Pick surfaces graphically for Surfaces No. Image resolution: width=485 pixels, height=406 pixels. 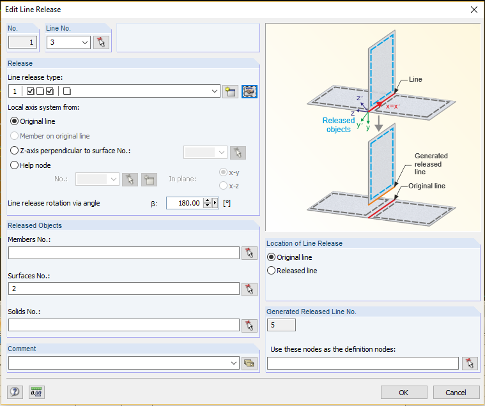(249, 289)
